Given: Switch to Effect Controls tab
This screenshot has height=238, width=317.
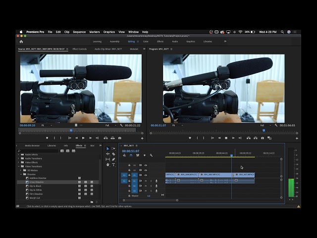Looking at the screenshot, I should [79, 49].
